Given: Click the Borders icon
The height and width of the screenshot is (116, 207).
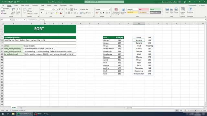Looking at the screenshot, I should [x=51, y=13].
